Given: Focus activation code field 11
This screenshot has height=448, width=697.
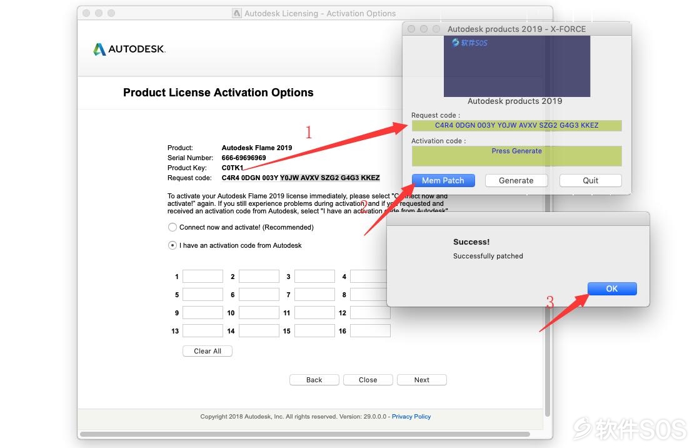Looking at the screenshot, I should [x=314, y=313].
